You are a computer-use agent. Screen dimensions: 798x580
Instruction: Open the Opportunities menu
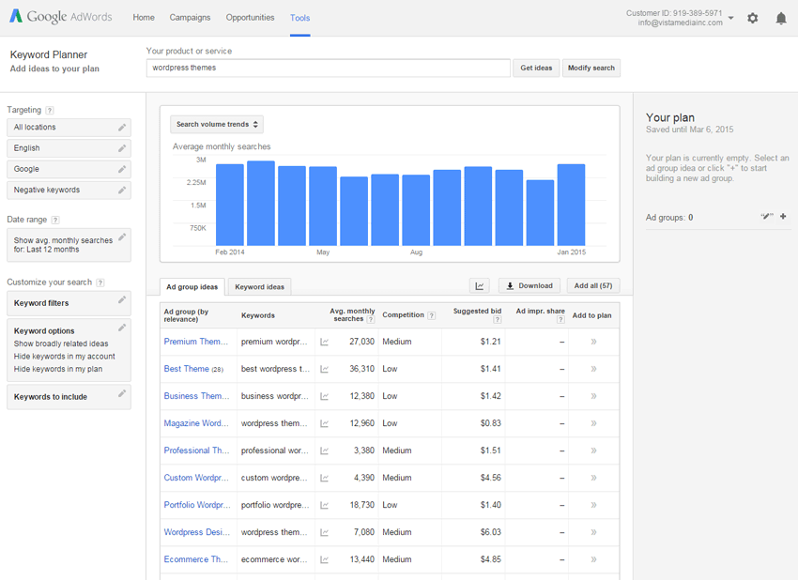[x=250, y=17]
